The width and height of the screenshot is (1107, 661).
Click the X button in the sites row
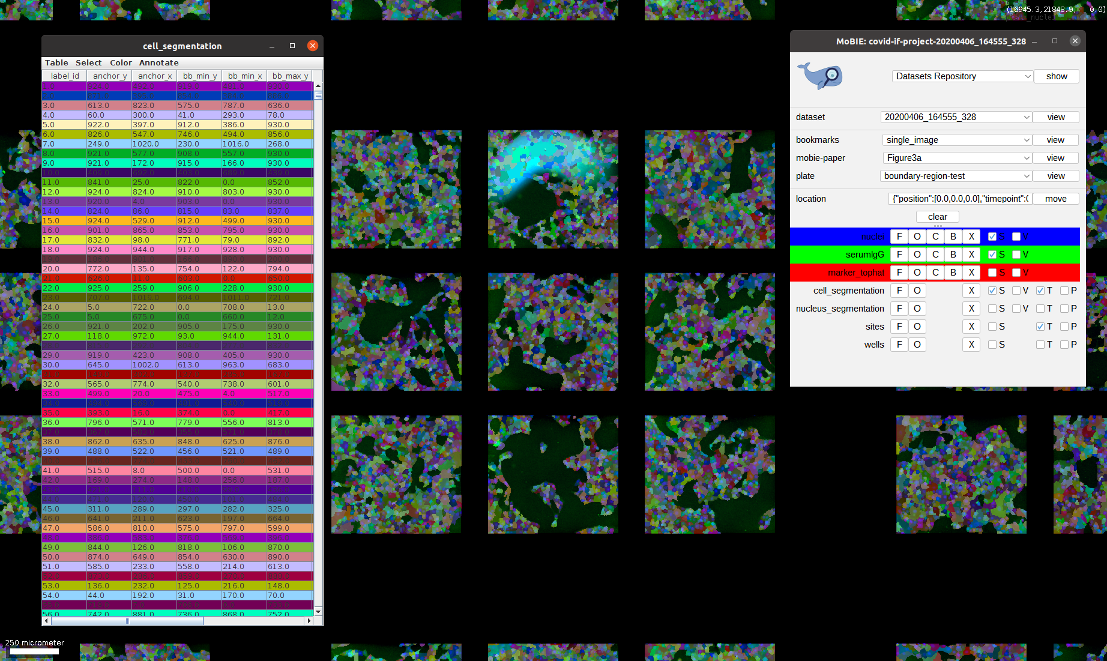click(971, 327)
